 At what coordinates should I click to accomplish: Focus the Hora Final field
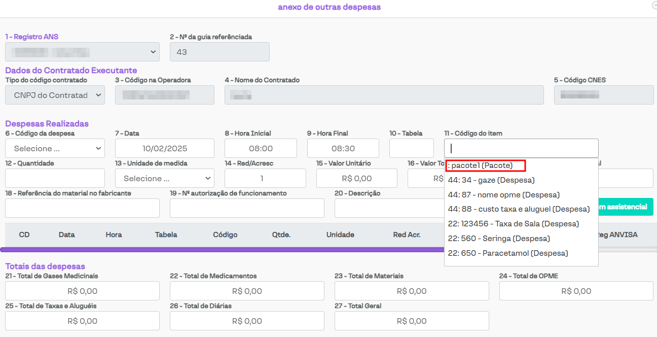[x=343, y=148]
